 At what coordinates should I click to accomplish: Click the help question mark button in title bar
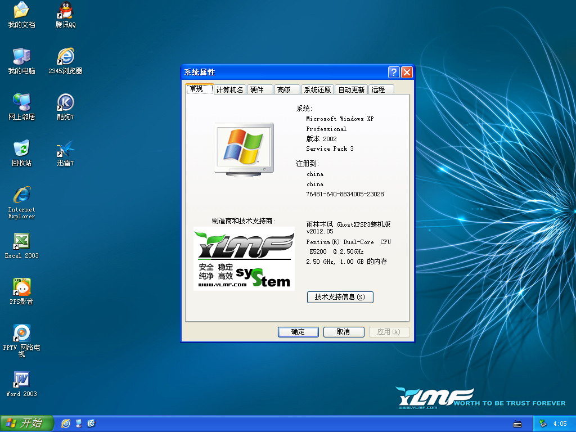tap(394, 72)
